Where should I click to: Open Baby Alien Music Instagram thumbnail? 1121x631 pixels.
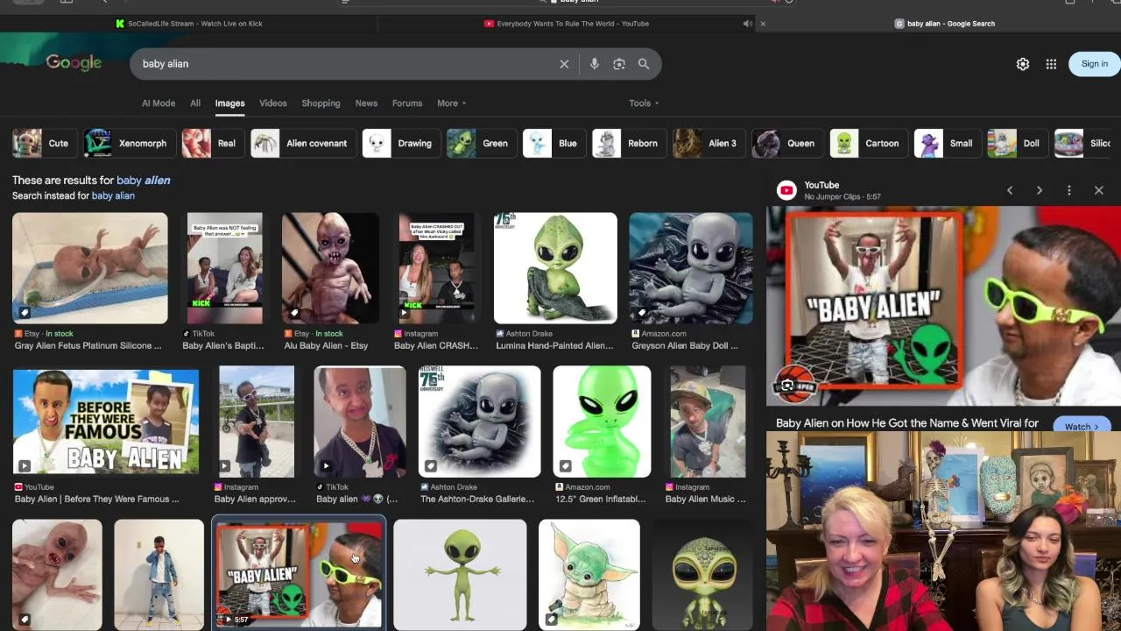coord(708,422)
